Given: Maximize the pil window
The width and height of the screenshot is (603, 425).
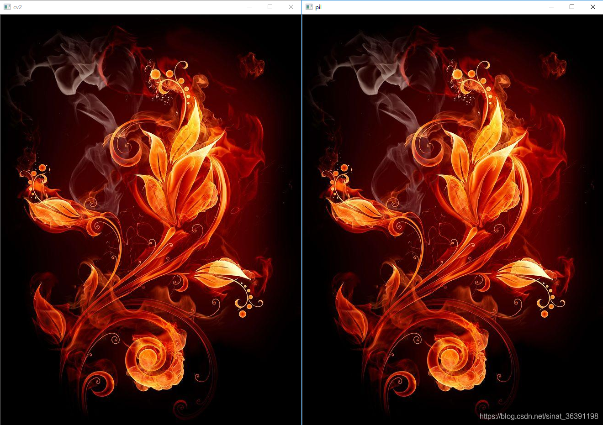Looking at the screenshot, I should point(571,7).
